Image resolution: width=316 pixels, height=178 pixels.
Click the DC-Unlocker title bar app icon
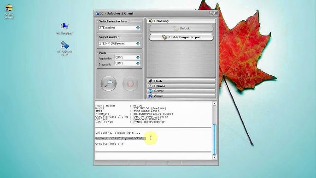(x=97, y=13)
